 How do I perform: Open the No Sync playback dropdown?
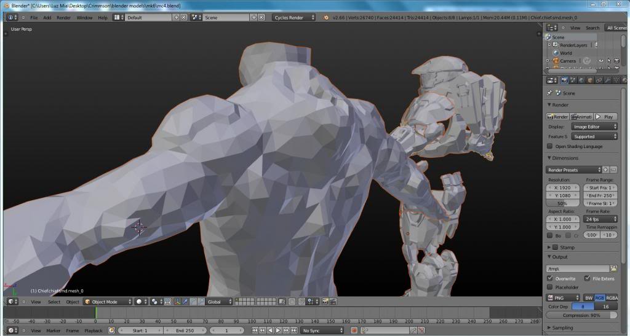pyautogui.click(x=322, y=330)
